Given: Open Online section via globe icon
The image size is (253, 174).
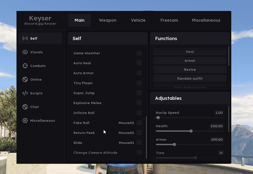Looking at the screenshot, I should 25,79.
